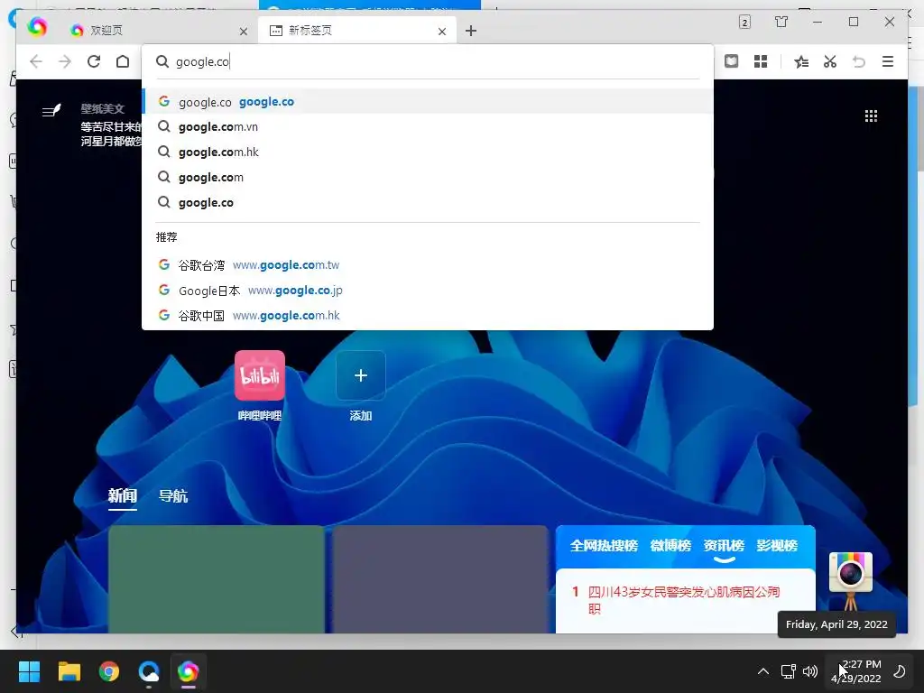Open the home page icon
The height and width of the screenshot is (693, 924).
[x=123, y=61]
